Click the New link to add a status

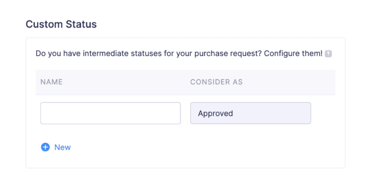coord(62,147)
